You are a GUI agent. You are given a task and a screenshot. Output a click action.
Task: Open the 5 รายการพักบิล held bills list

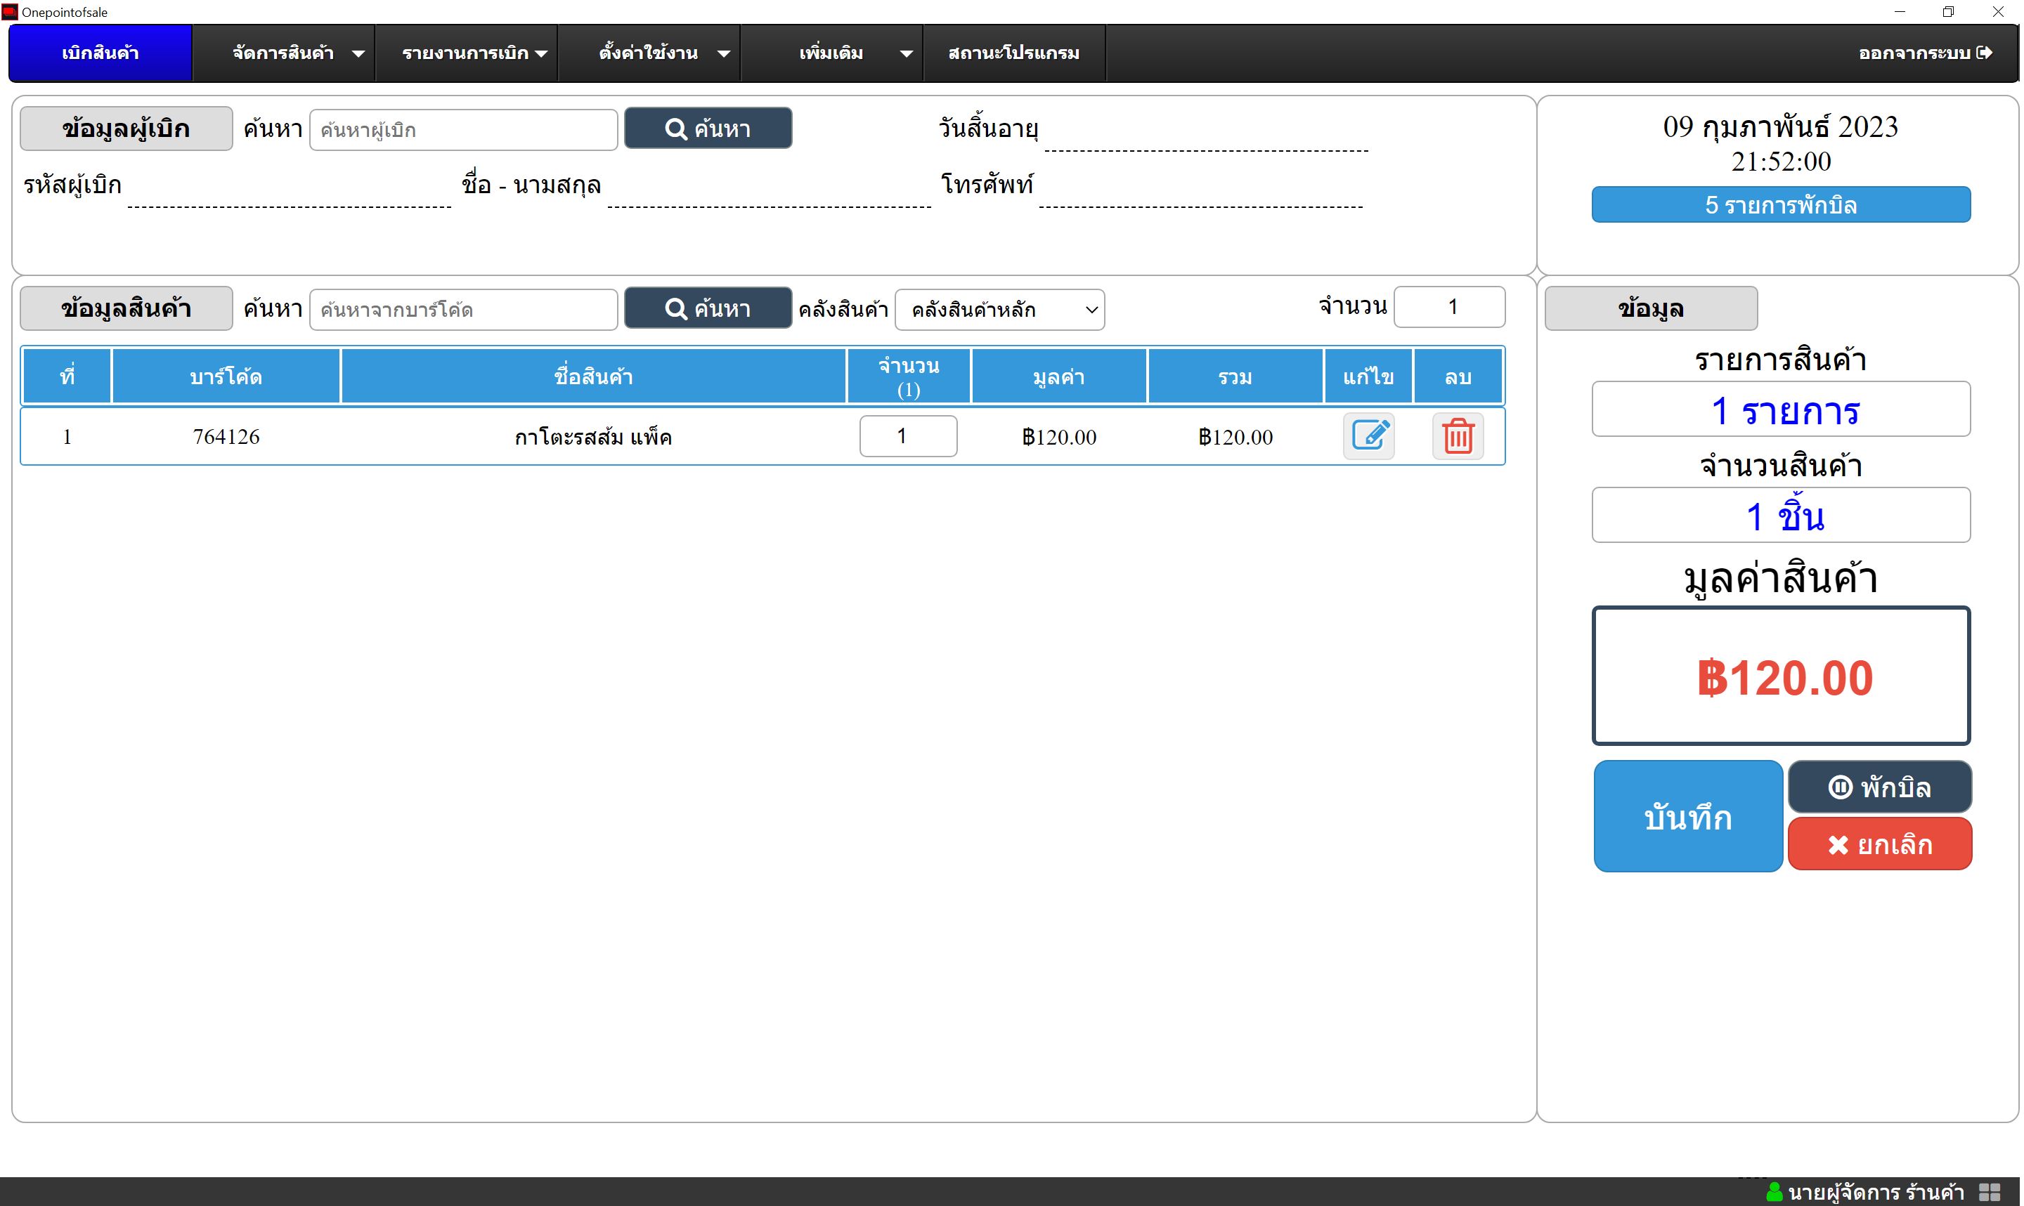point(1782,205)
